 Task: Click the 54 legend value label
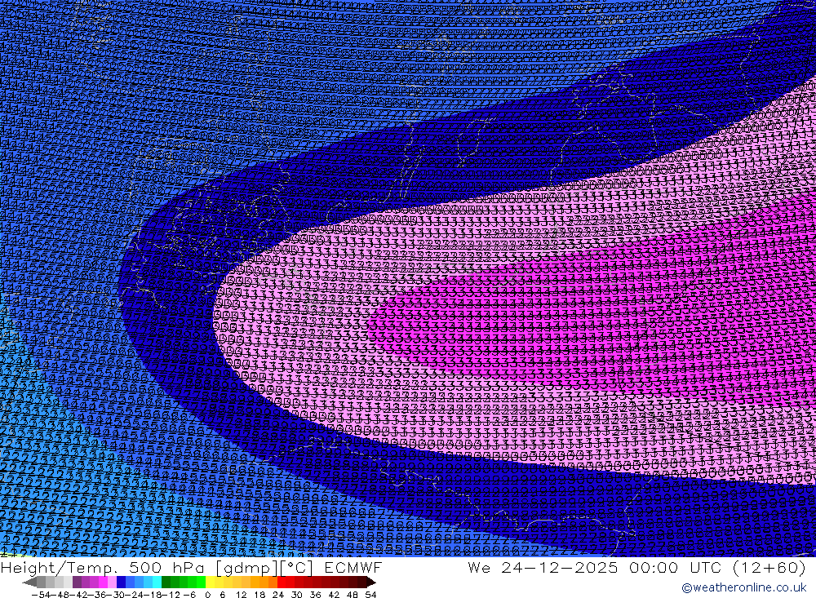click(x=370, y=595)
